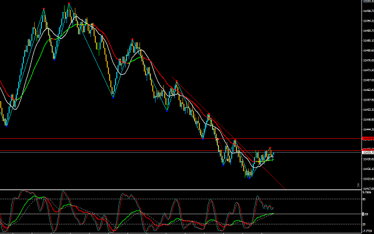This screenshot has width=374, height=234.
Task: Click the 11426 price label on axis
Action: (369, 169)
